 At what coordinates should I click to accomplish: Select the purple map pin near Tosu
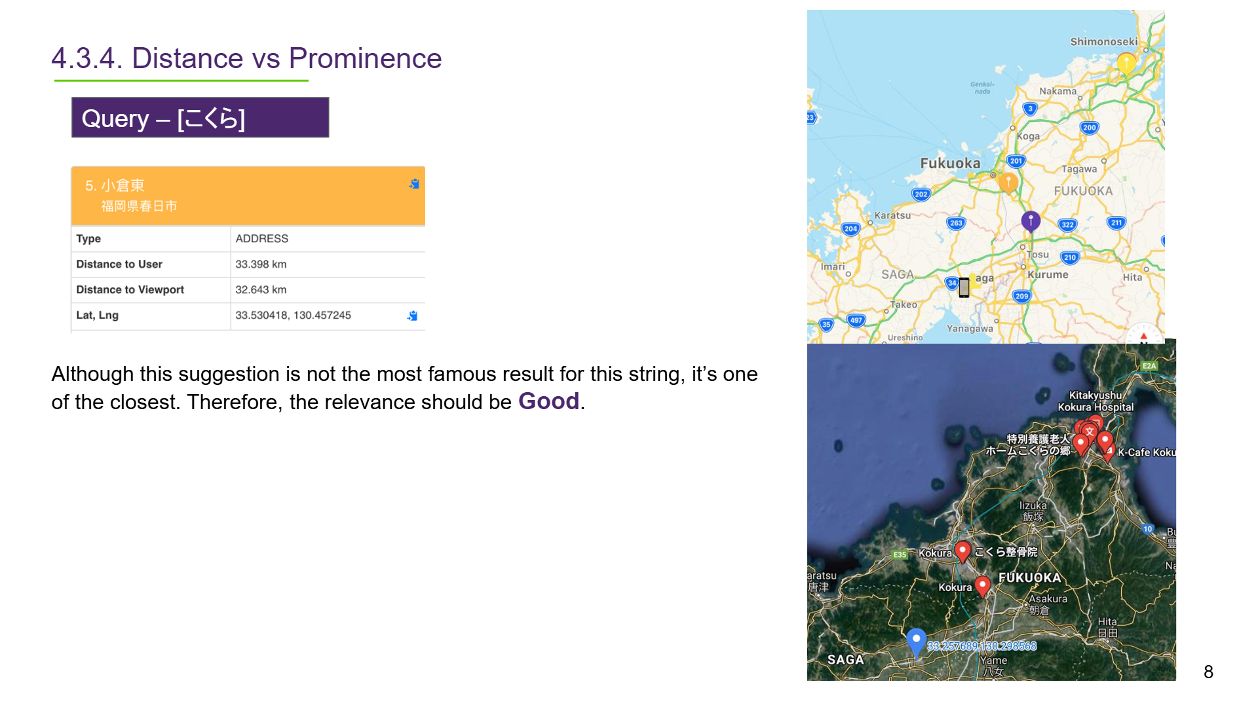pyautogui.click(x=1031, y=221)
